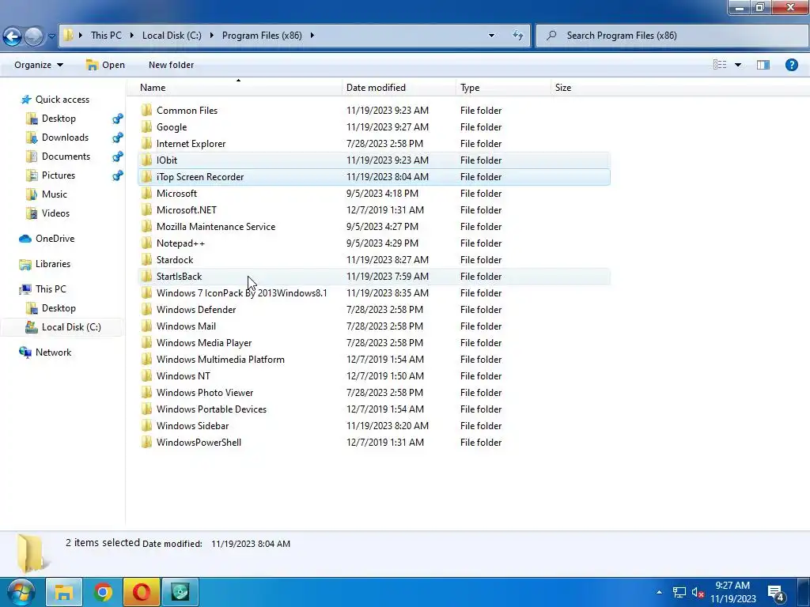This screenshot has width=810, height=607.
Task: Open the notification center icon
Action: 777,593
